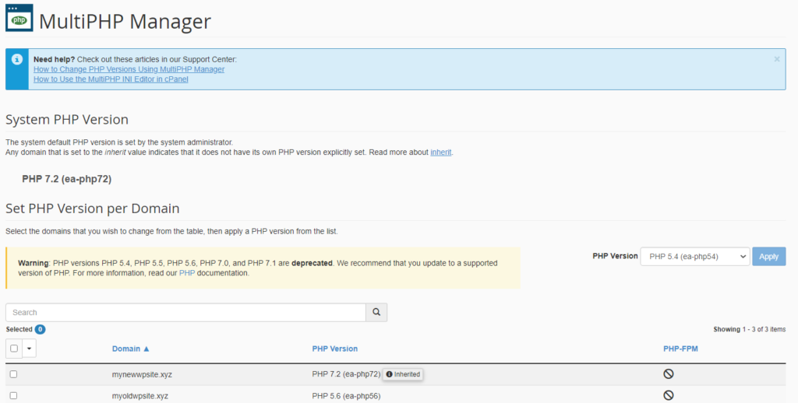Viewport: 798px width, 403px height.
Task: Expand the selection options caret dropdown
Action: pos(29,349)
